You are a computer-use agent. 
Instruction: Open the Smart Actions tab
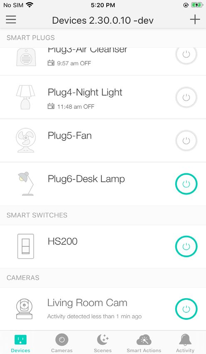(144, 343)
